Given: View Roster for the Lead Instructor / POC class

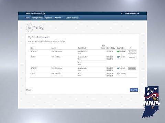Looking at the screenshot, I should [132, 57].
